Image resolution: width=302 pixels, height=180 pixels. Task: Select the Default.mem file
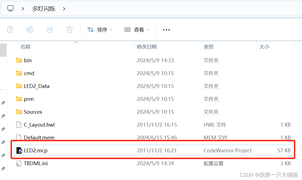39,137
